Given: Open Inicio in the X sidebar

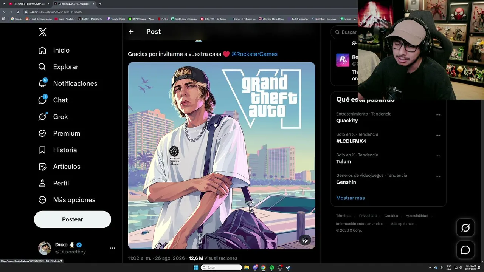Looking at the screenshot, I should pyautogui.click(x=54, y=50).
